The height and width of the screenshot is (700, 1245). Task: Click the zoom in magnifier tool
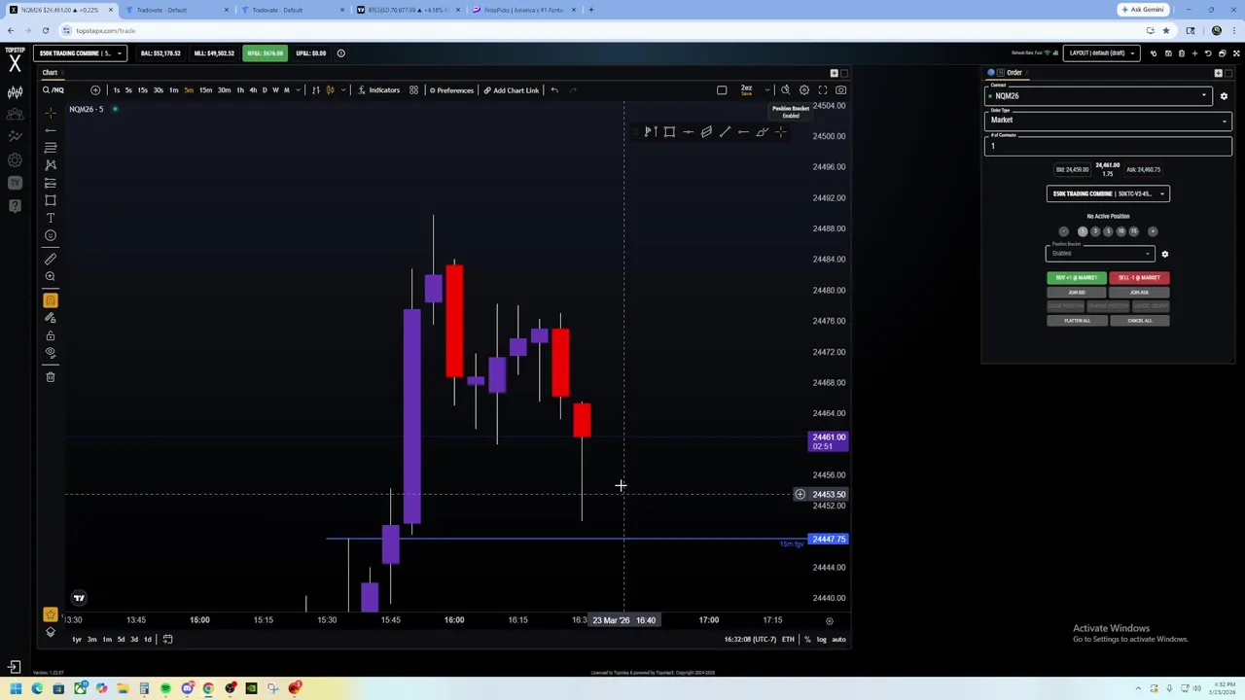pos(51,276)
